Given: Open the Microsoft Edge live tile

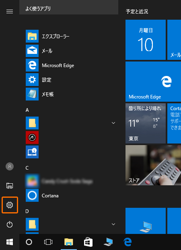Looking at the screenshot, I should pyautogui.click(x=153, y=82).
